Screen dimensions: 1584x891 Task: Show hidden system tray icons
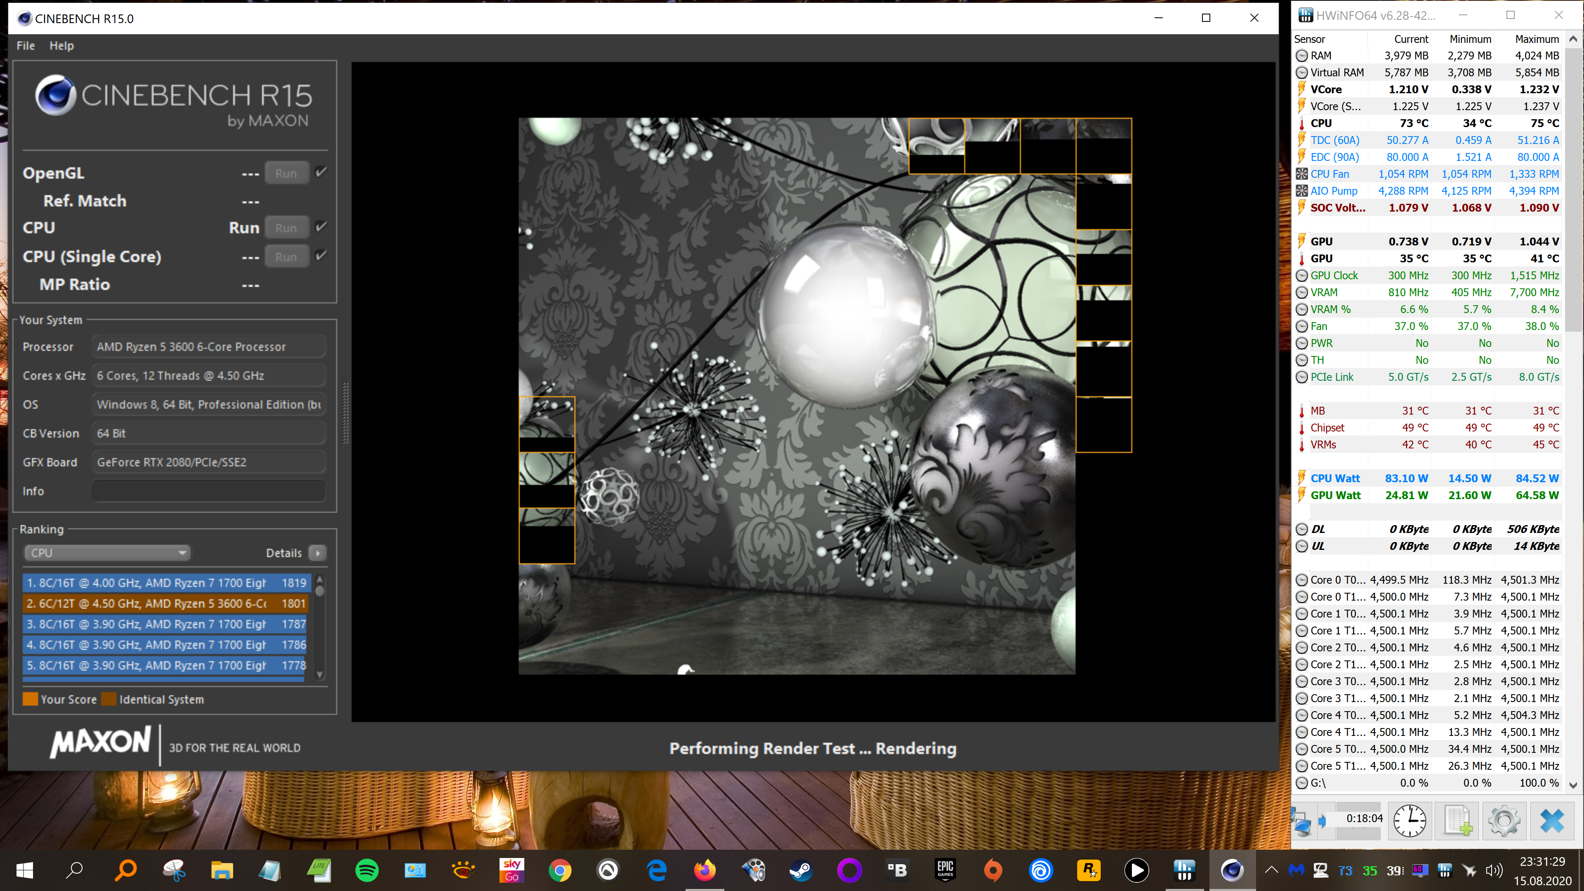[x=1271, y=870]
